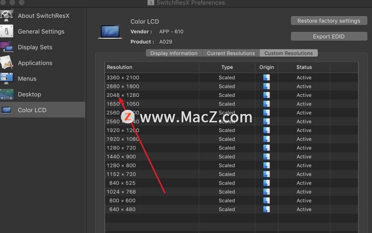Sort by Origin column header
Viewport: 372px width, 233px height.
[x=267, y=67]
